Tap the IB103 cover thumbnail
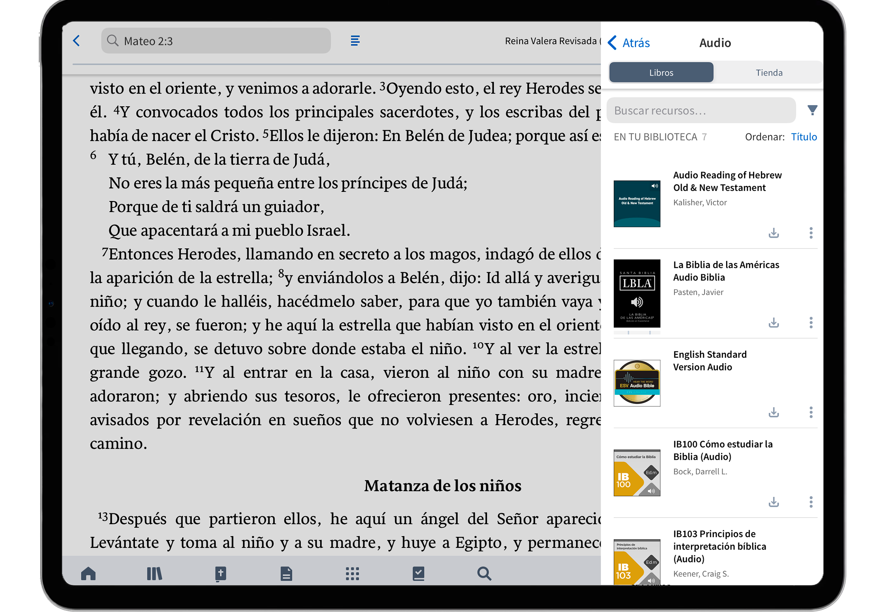 point(637,562)
